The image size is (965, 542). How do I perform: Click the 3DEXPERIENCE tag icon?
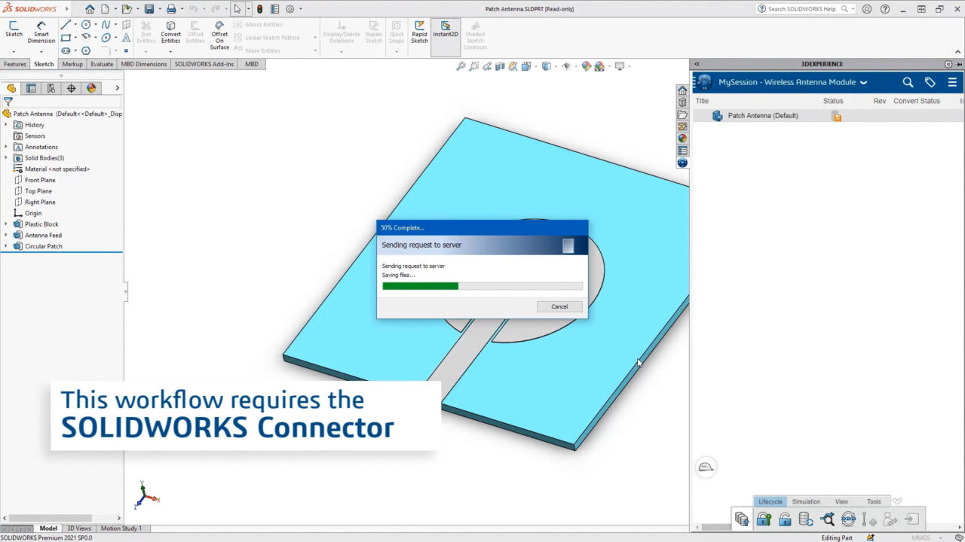[930, 82]
